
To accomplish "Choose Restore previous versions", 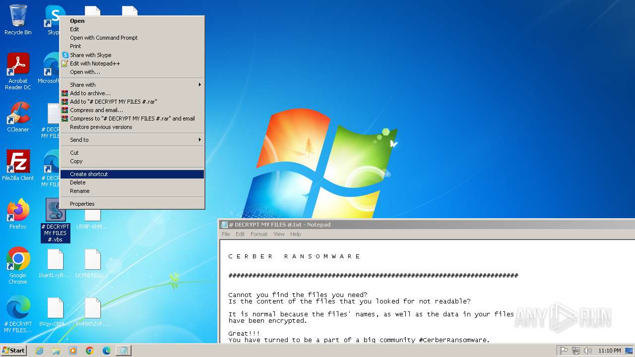I will 132,127.
